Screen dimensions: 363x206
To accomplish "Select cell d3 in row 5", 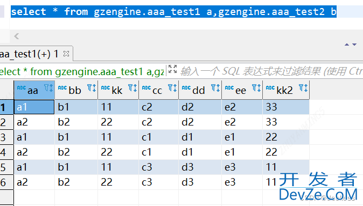I will tap(200, 167).
